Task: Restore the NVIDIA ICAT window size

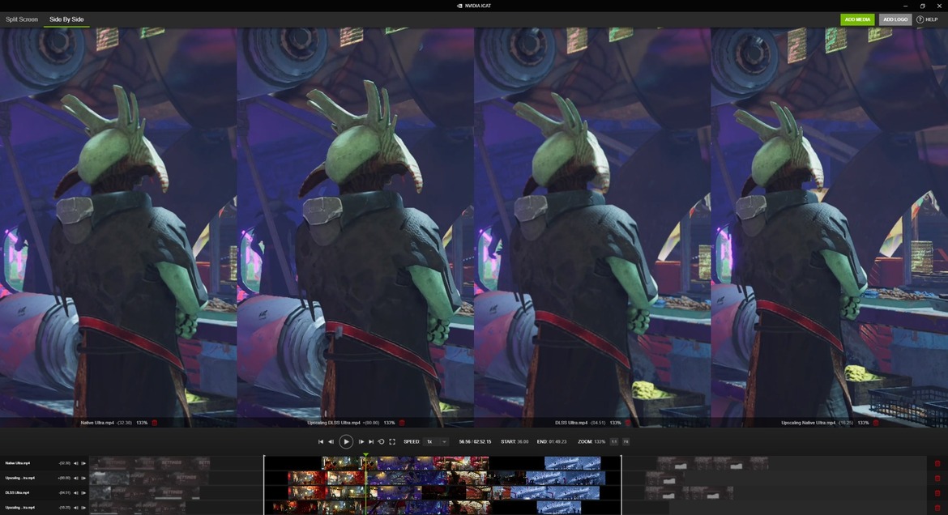Action: 923,6
